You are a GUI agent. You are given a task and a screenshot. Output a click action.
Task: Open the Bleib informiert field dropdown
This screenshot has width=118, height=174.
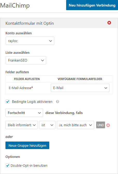click(22, 125)
